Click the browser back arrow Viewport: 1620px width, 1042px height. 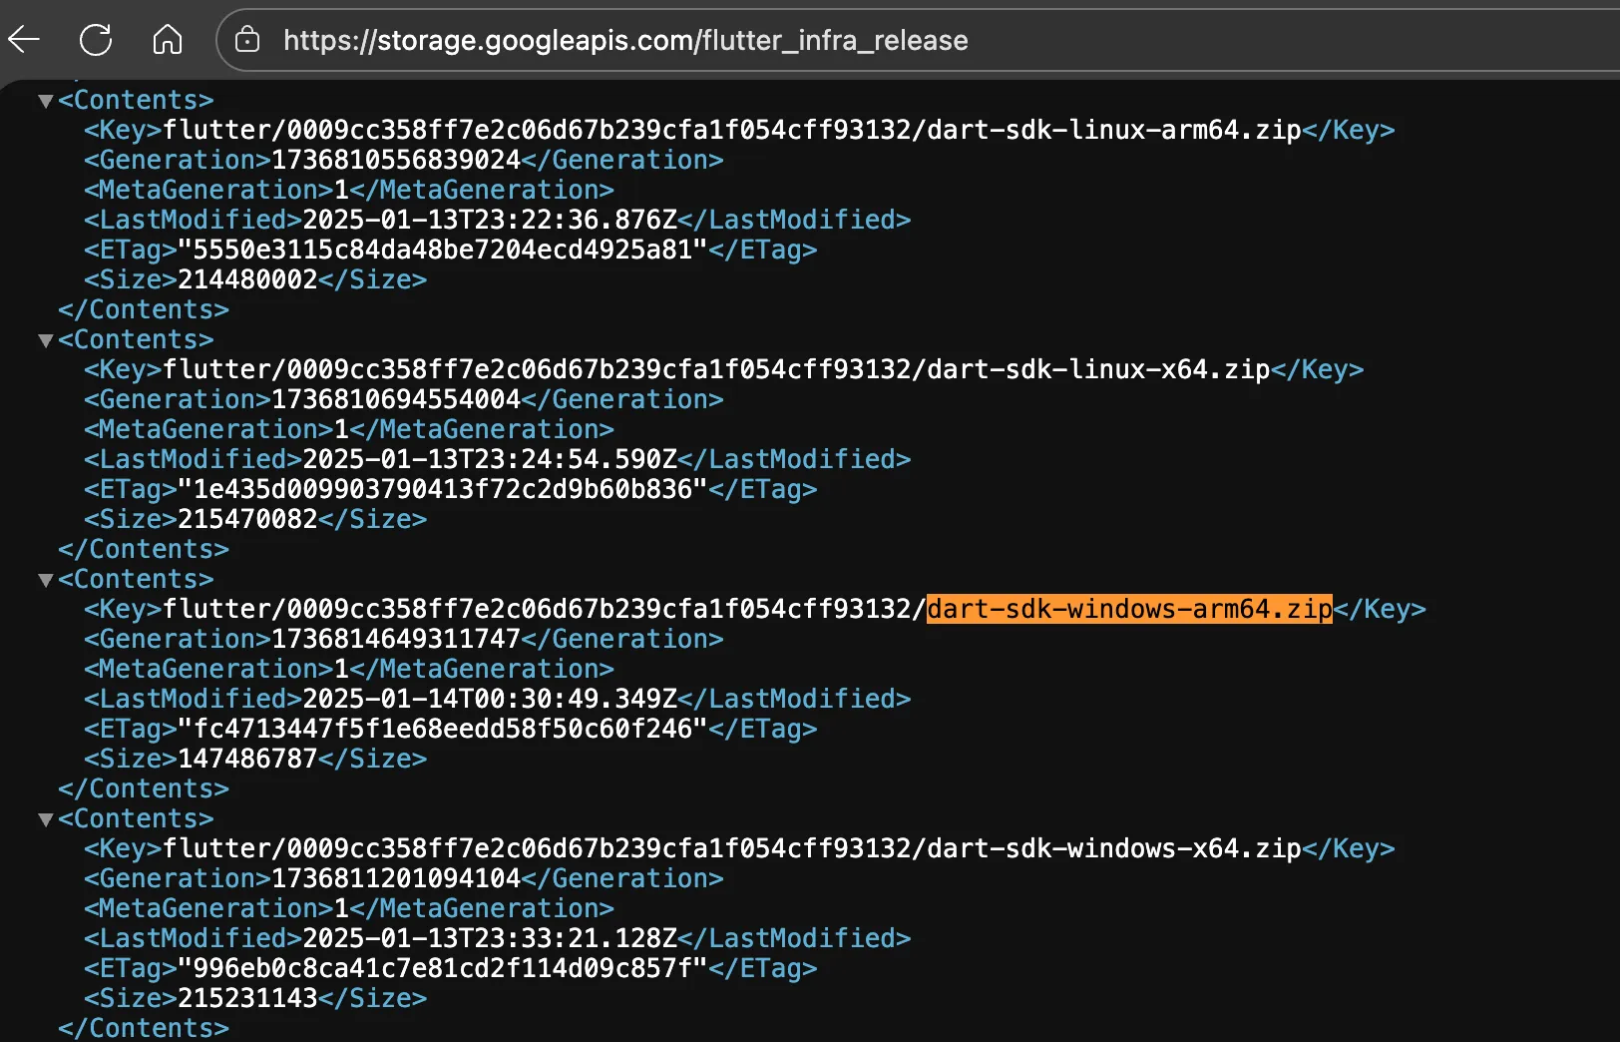[24, 40]
